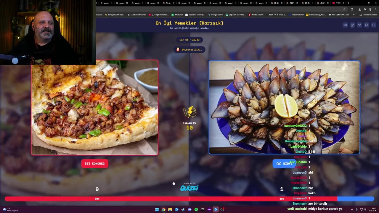379x213 pixels.
Task: Click the flag report icon in quiz header
Action: [x=367, y=25]
